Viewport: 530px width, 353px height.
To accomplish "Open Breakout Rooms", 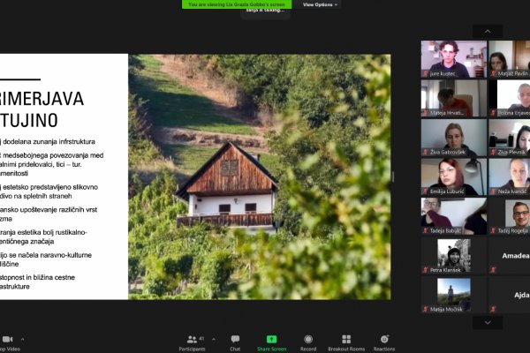I will click(346, 341).
